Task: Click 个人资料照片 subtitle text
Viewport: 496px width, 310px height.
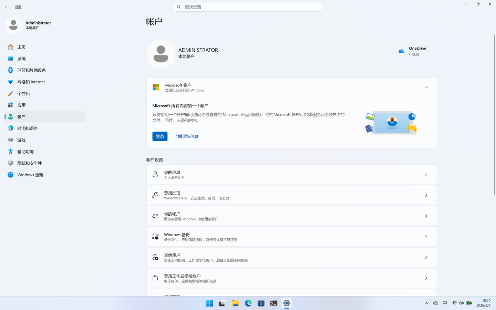Action: click(x=174, y=177)
